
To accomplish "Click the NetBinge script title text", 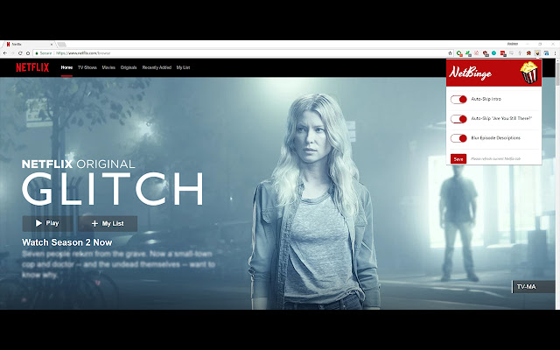I will click(x=471, y=73).
